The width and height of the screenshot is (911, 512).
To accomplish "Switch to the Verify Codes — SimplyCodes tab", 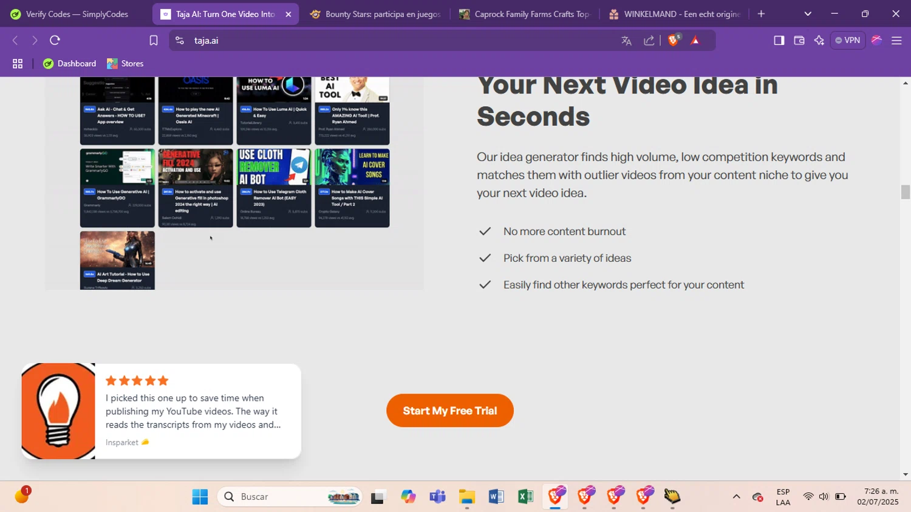I will (75, 14).
